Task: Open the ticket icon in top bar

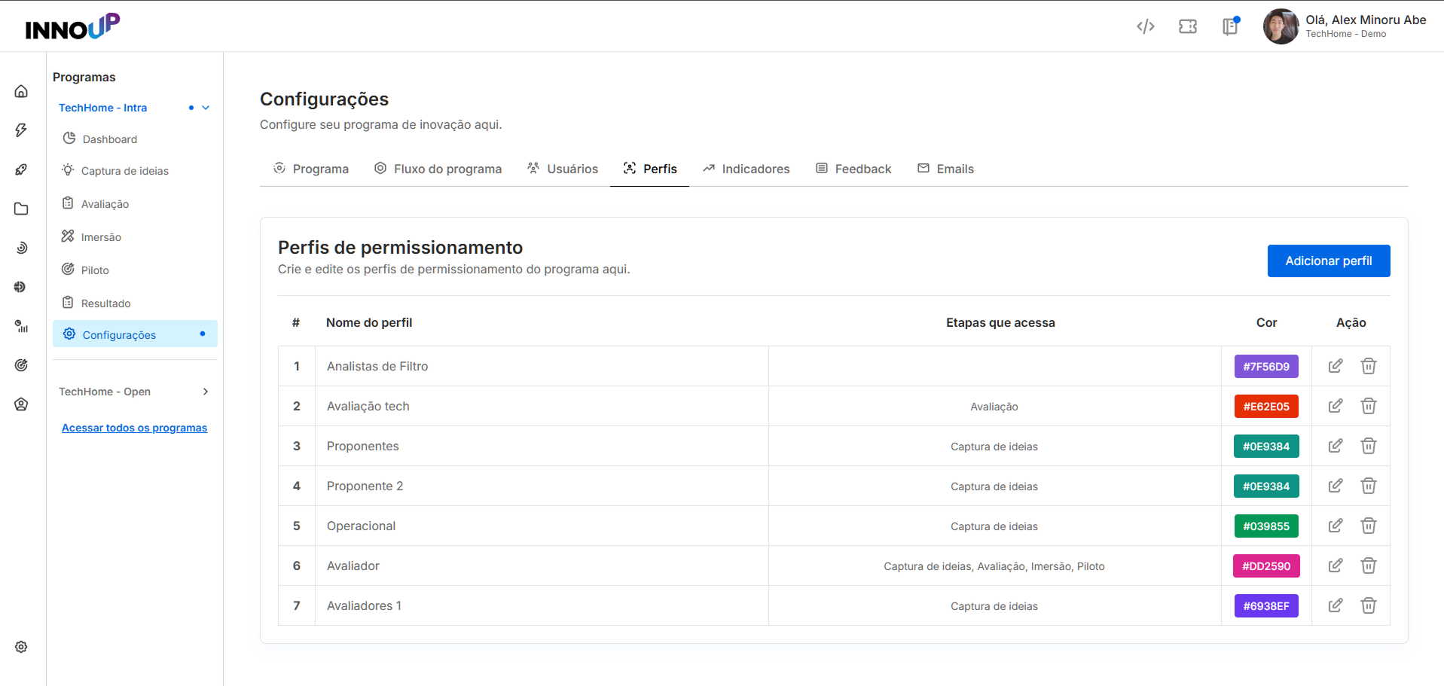Action: point(1188,26)
